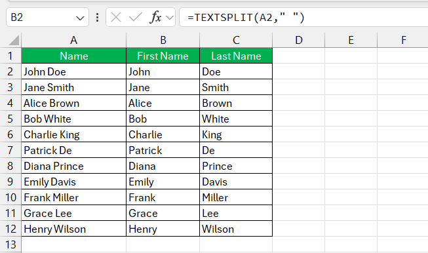Select cell containing 'Diana Prince'
Viewport: 428px width, 253px height.
pyautogui.click(x=73, y=166)
